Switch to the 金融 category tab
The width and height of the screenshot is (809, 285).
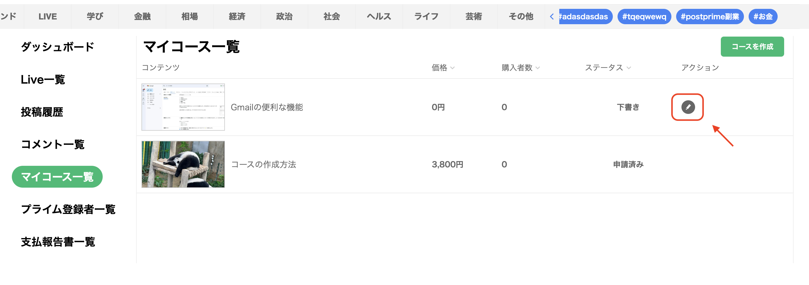point(142,17)
